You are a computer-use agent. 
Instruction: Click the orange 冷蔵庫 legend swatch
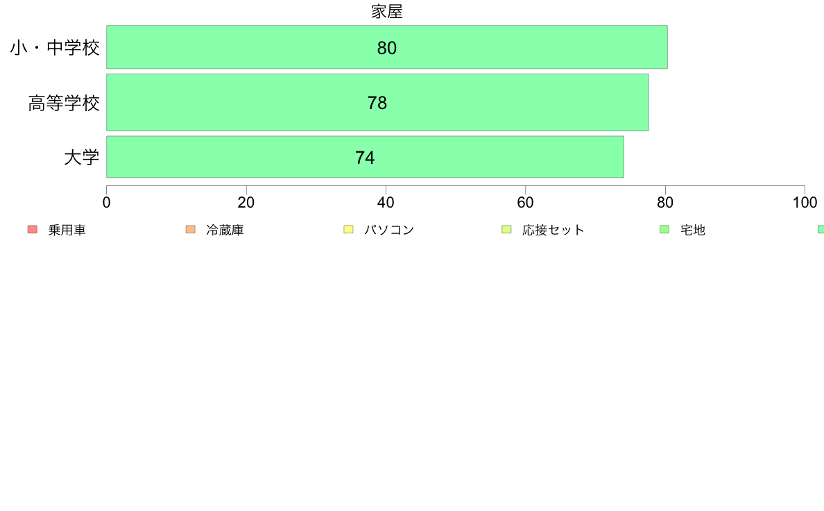coord(191,229)
